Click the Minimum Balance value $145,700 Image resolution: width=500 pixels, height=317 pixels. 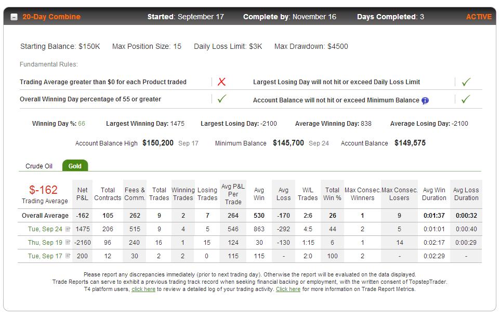point(288,143)
